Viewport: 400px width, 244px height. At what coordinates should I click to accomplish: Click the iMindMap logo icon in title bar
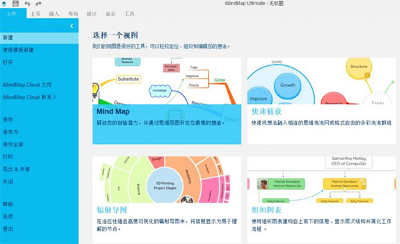point(4,3)
